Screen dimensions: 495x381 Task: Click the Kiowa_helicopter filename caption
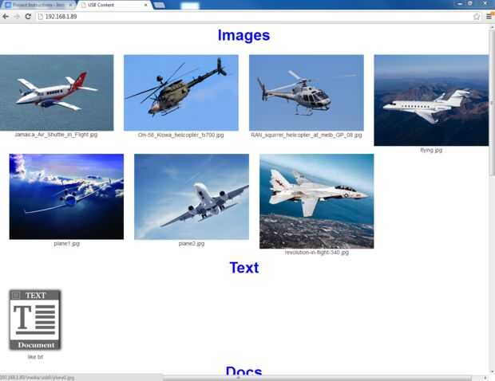coord(181,135)
